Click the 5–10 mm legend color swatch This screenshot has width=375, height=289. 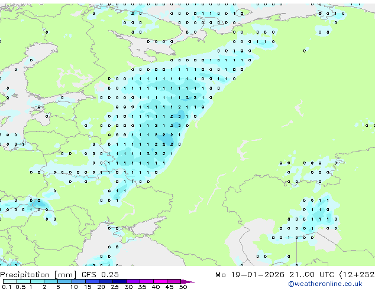coord(64,281)
